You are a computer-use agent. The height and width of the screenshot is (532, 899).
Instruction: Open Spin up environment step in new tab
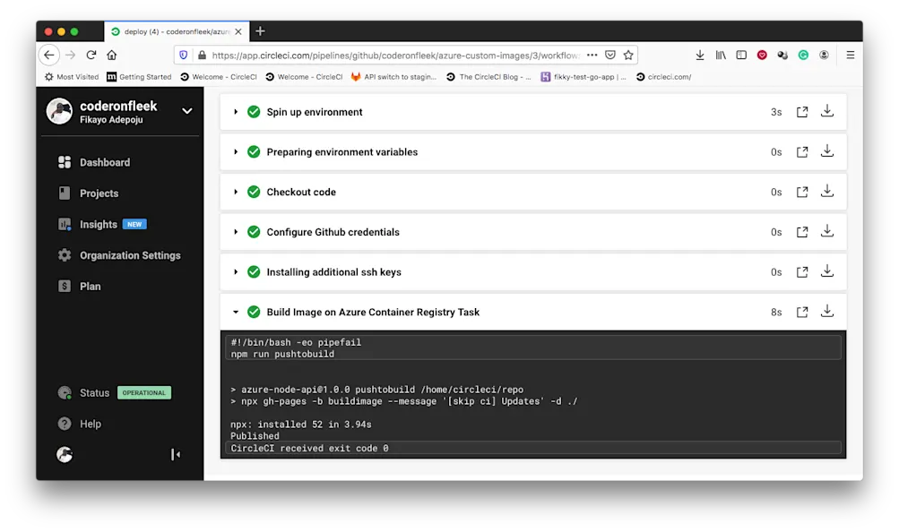(x=801, y=112)
